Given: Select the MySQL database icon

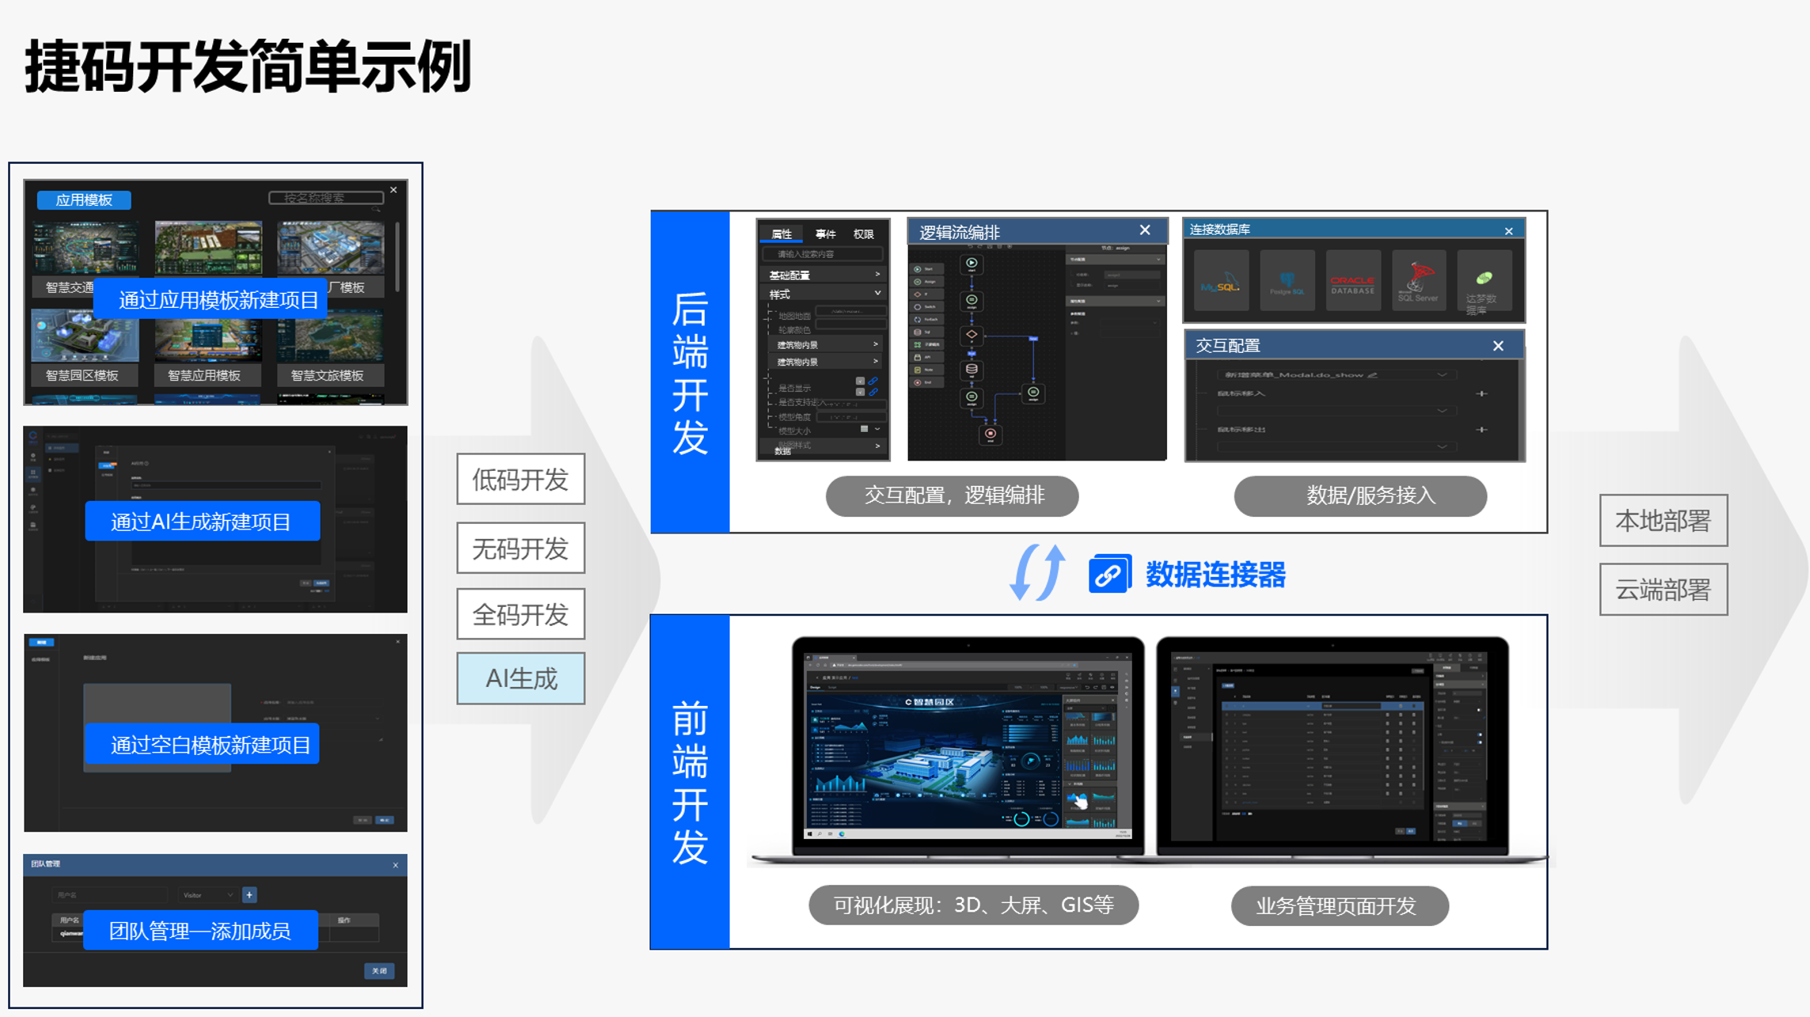Looking at the screenshot, I should pyautogui.click(x=1220, y=281).
